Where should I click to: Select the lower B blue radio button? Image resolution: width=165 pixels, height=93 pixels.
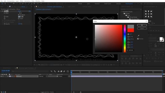128,47
